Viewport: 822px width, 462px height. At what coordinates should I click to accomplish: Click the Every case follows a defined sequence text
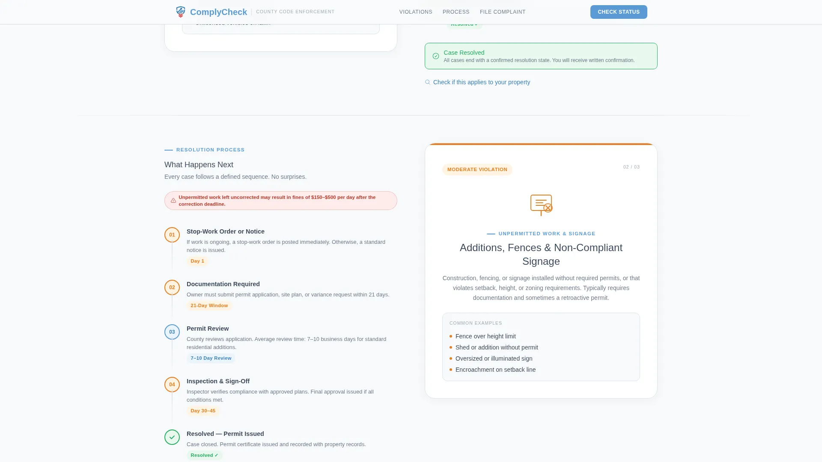click(235, 177)
